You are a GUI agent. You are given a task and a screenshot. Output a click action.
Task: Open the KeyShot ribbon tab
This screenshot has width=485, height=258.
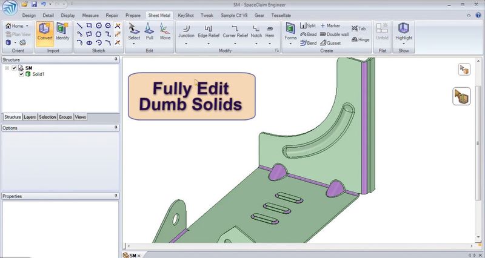[186, 15]
